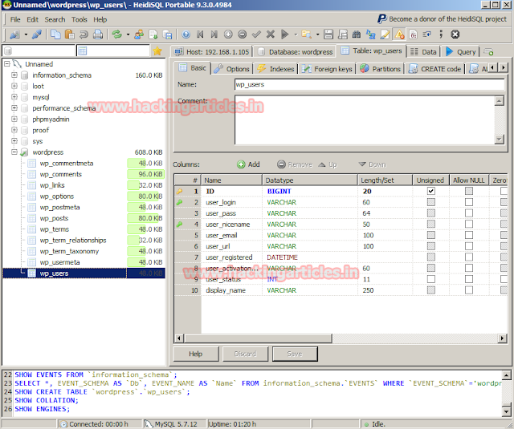The image size is (514, 429).
Task: Select the wp_posts table in tree
Action: pos(55,218)
